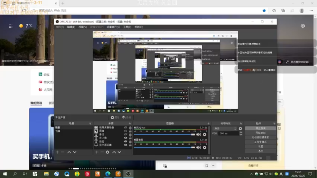This screenshot has width=317, height=178.
Task: Open 工具(T) menu in OBS
Action: [x=127, y=27]
